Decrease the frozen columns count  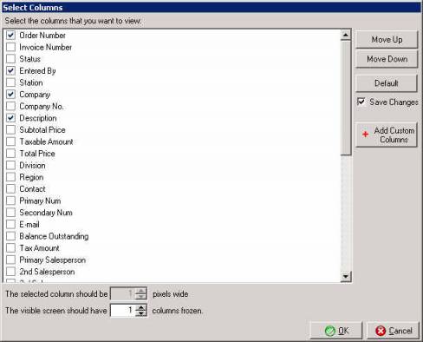point(141,313)
